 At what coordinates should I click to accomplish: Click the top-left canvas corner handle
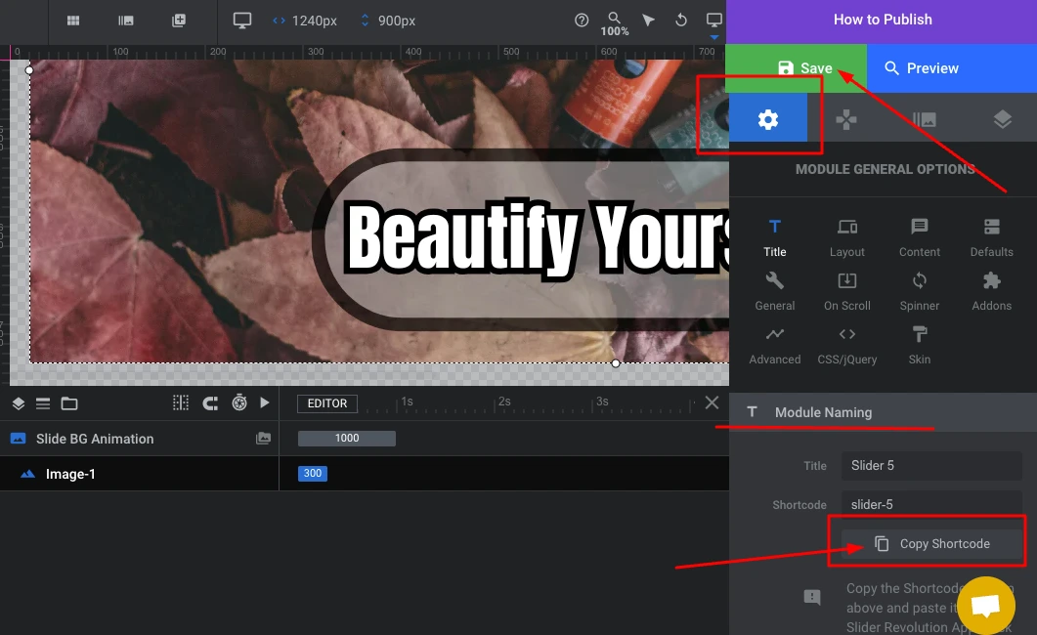pos(29,70)
